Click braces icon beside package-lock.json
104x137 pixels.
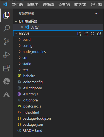19,118
